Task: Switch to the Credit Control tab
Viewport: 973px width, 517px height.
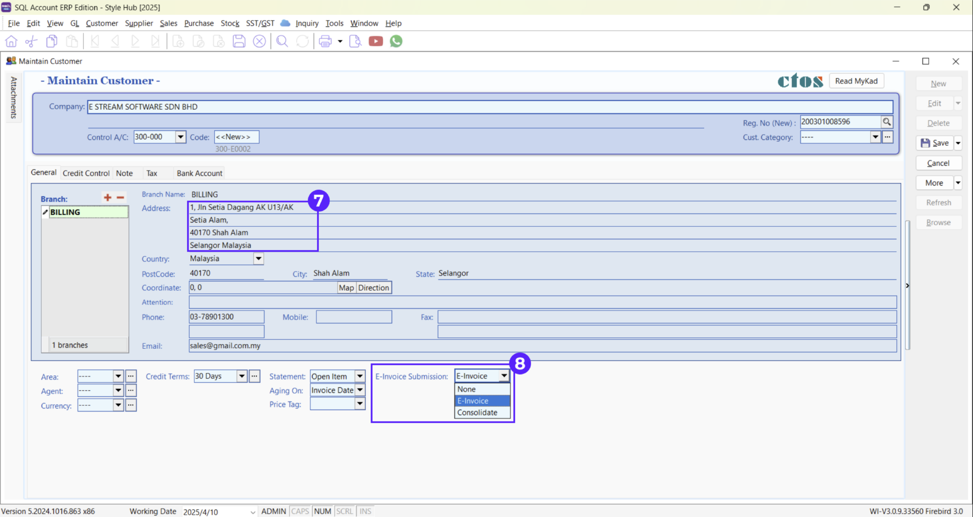Action: pyautogui.click(x=86, y=173)
